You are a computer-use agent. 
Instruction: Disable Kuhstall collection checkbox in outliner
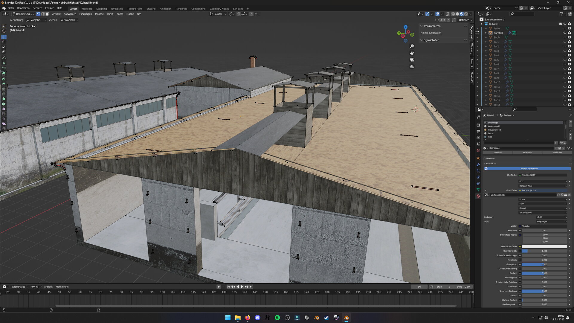click(x=560, y=24)
